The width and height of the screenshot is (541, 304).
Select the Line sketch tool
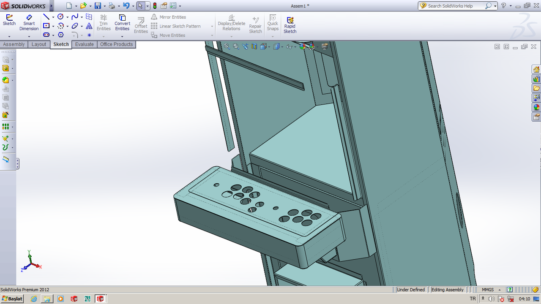(x=46, y=17)
